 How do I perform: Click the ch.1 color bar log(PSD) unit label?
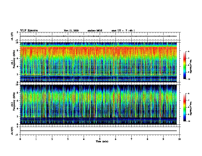(x=191, y=66)
